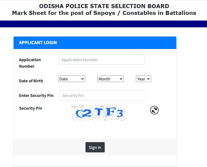
Task: Click the Security Pin label beside captcha
Action: click(30, 108)
